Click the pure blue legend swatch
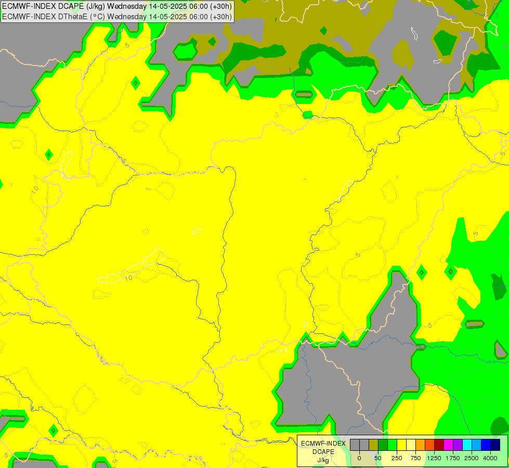The height and width of the screenshot is (468, 509). 486,445
